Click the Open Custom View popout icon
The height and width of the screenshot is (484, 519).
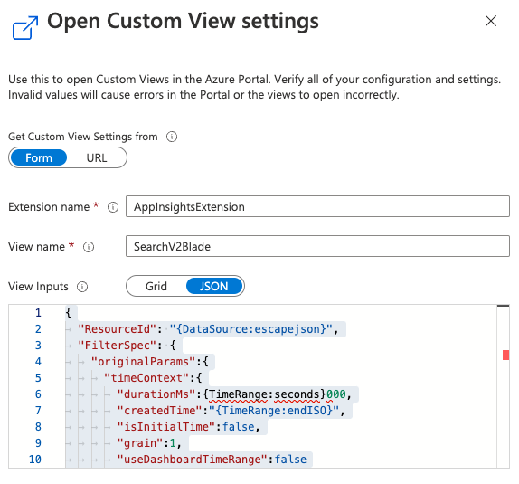click(25, 27)
